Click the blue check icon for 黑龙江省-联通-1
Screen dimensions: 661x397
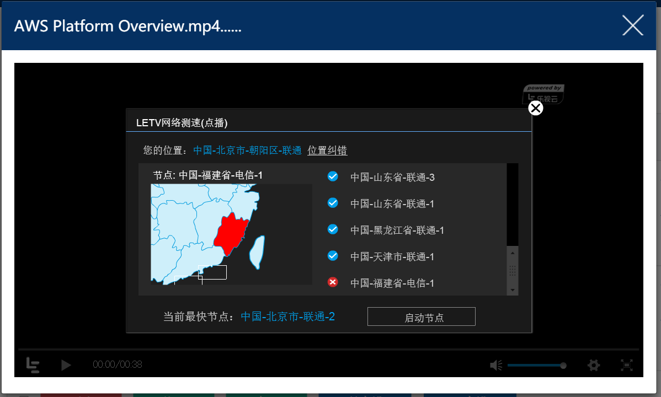click(333, 229)
